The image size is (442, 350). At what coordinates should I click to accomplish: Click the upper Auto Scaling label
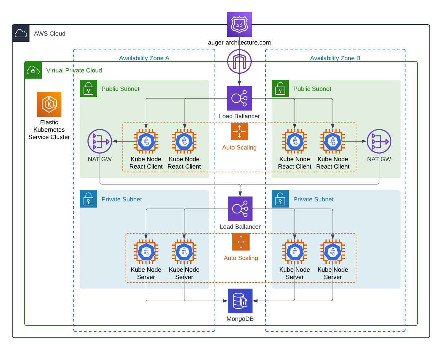click(x=239, y=147)
